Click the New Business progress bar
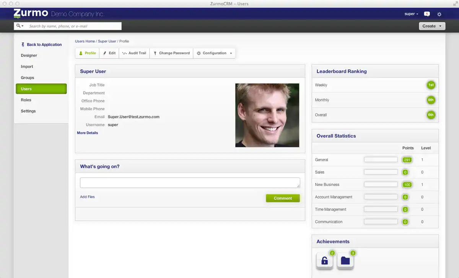459x278 pixels. pos(381,185)
